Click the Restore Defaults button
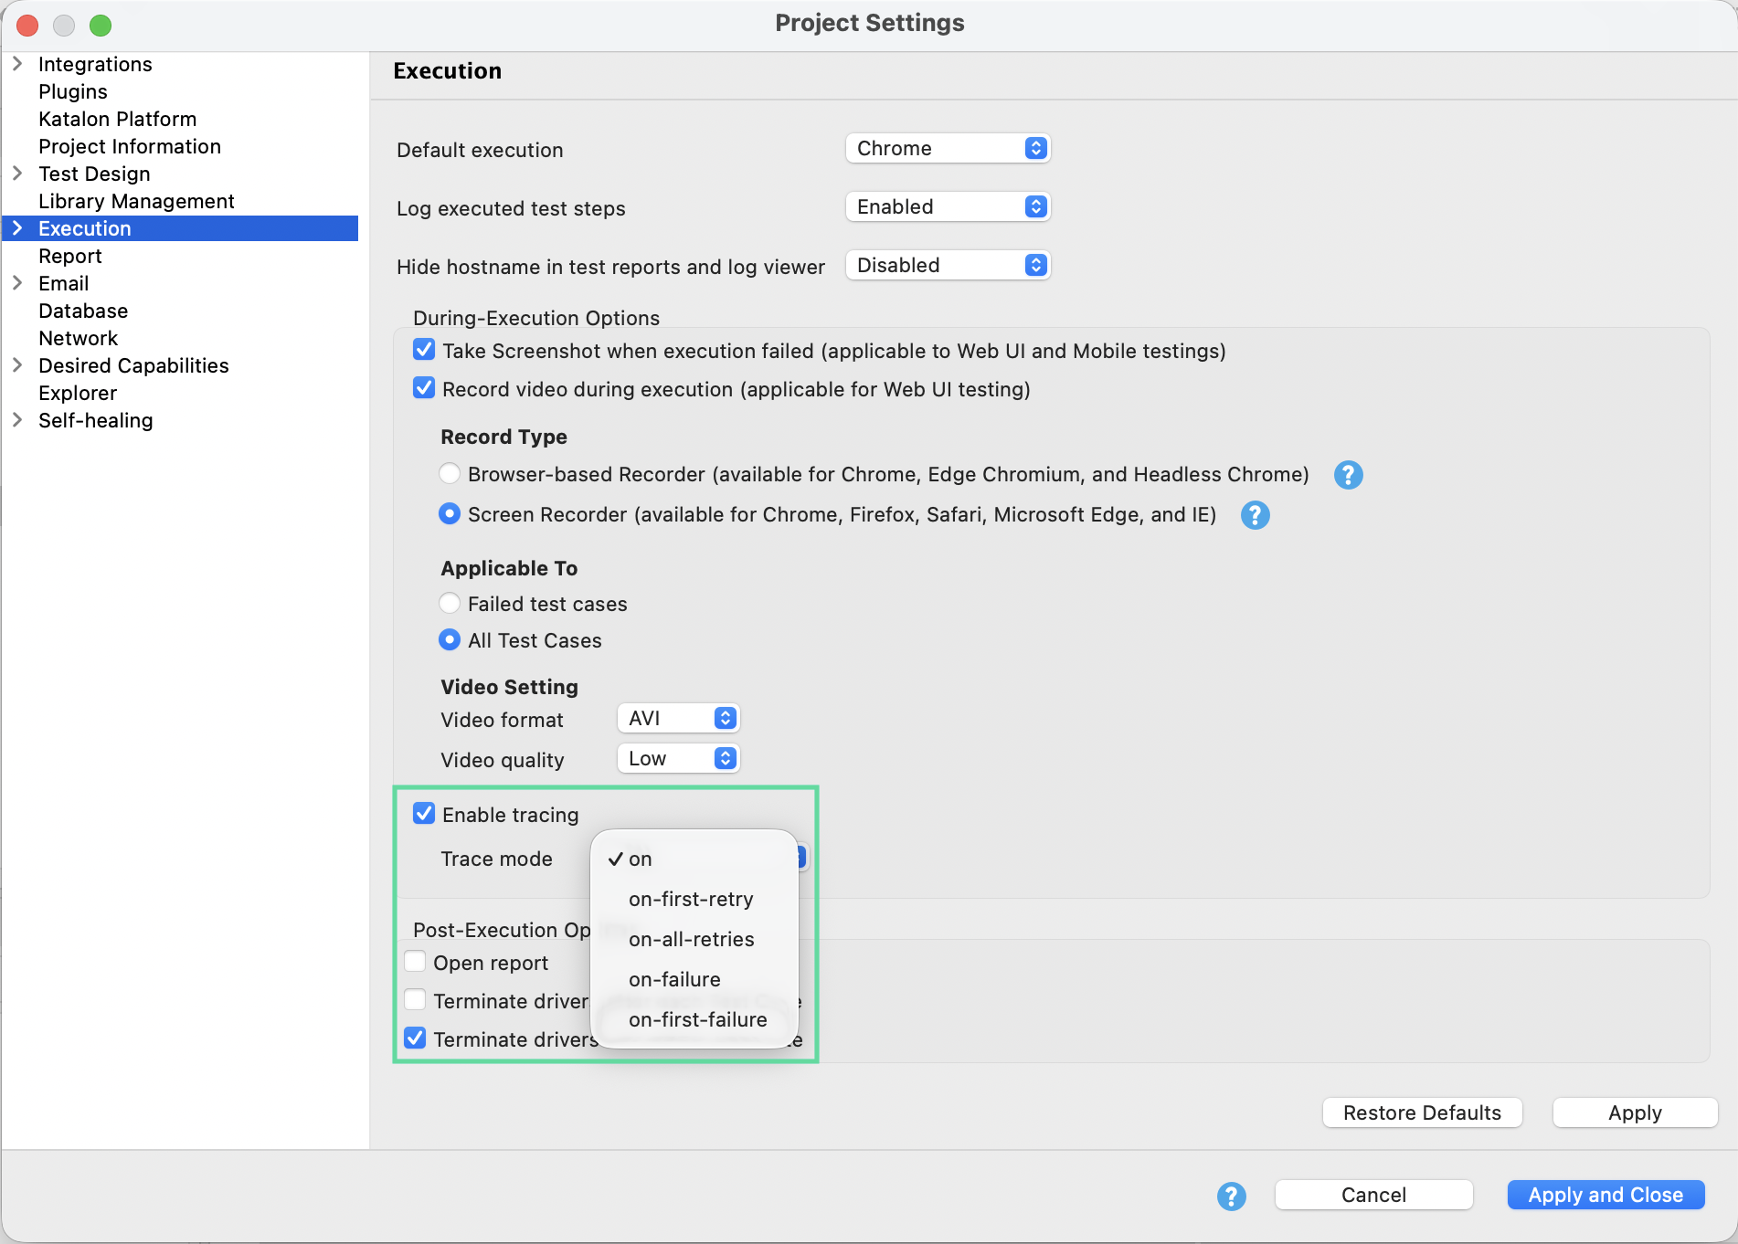This screenshot has height=1244, width=1738. [x=1422, y=1112]
